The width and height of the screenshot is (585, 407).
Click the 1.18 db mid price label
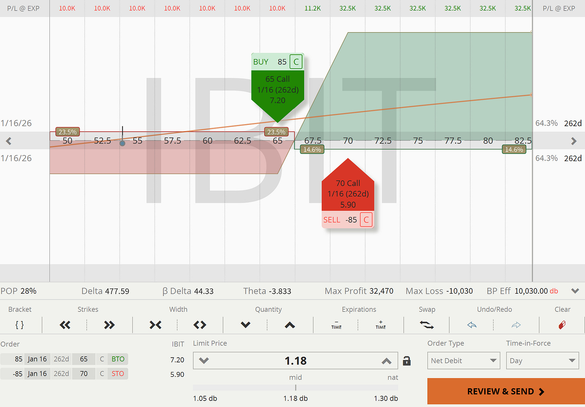coord(295,399)
